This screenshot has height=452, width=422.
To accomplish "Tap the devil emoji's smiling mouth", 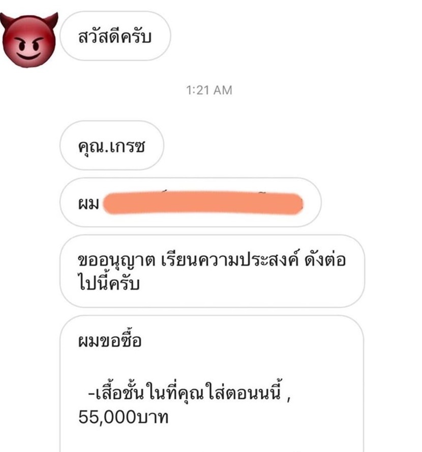I will coord(28,55).
